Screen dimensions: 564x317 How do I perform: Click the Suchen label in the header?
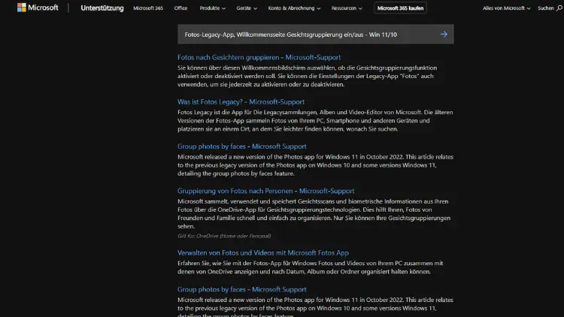click(546, 8)
